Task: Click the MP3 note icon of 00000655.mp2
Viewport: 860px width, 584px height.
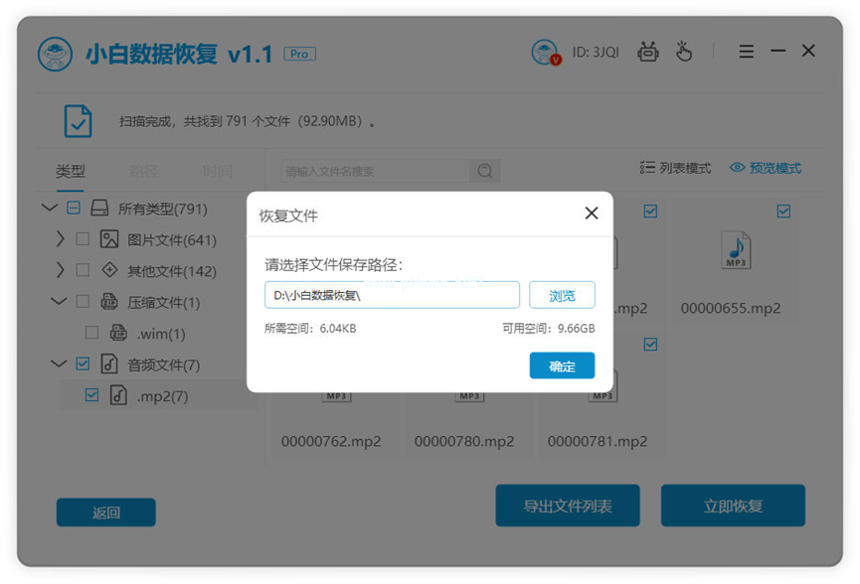Action: pos(735,251)
